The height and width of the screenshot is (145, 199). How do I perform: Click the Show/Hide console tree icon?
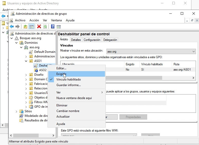(32, 26)
